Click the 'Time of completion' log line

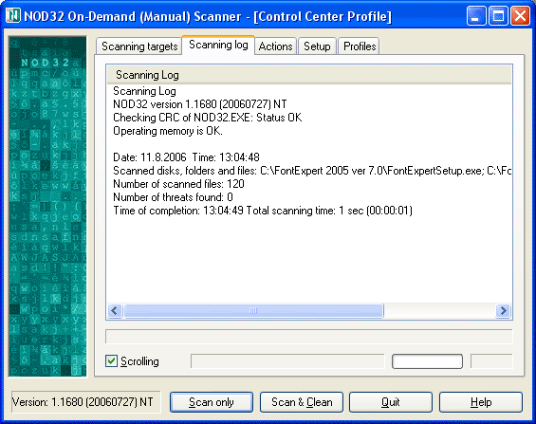(263, 211)
